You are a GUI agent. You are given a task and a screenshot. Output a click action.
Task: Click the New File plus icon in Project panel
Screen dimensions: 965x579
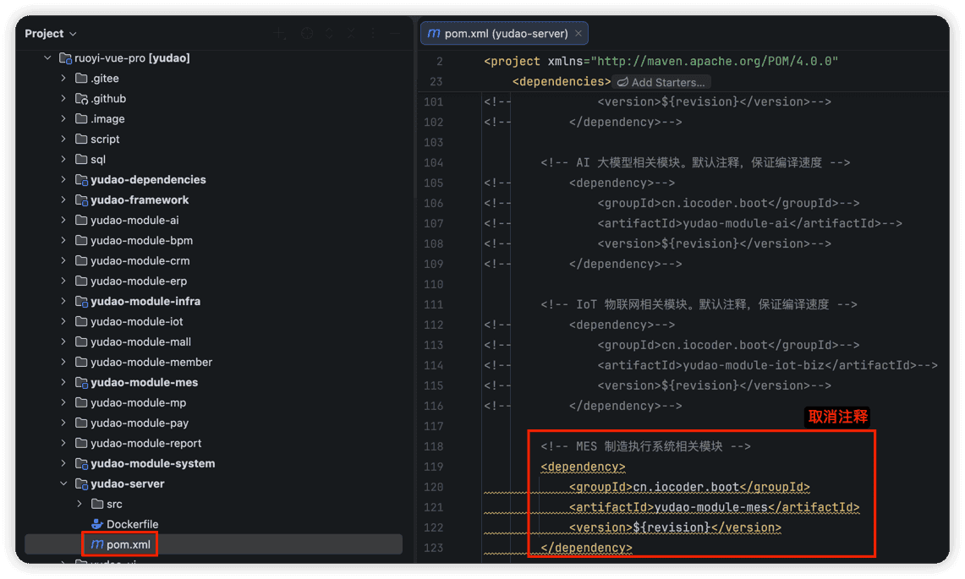(x=280, y=33)
